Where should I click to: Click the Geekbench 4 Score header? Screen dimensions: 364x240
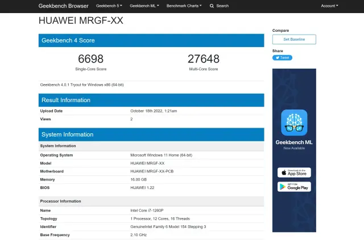coord(68,40)
